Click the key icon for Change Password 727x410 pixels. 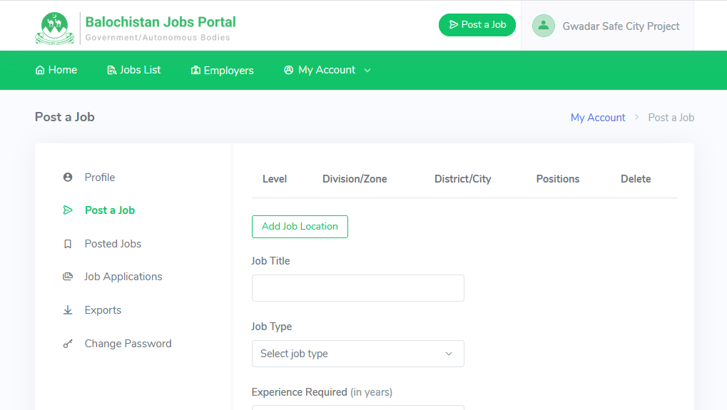pyautogui.click(x=68, y=344)
